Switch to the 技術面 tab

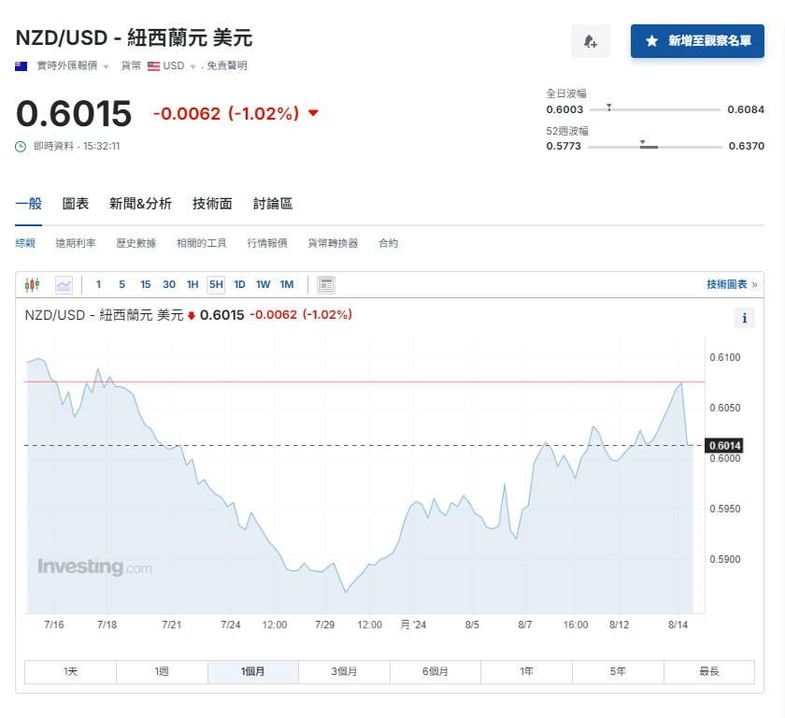pos(212,203)
